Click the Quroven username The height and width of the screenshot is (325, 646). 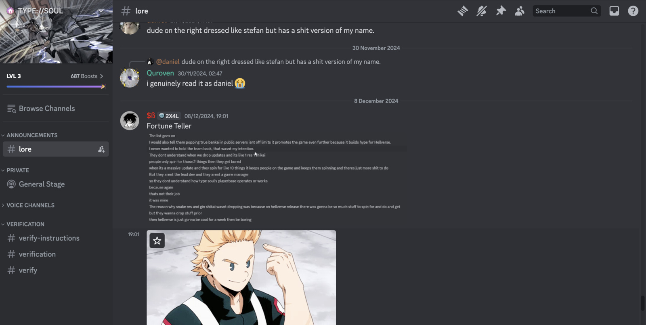(x=160, y=73)
